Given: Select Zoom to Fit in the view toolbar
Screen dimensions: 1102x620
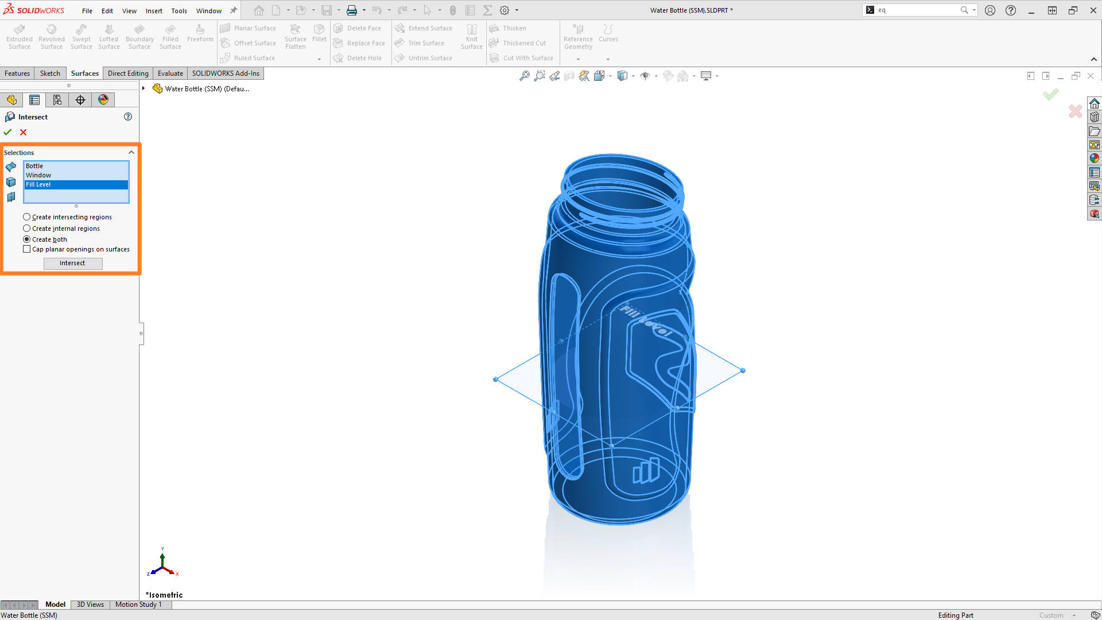Looking at the screenshot, I should pos(524,75).
